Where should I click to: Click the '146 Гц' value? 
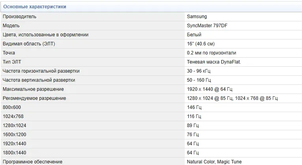pos(194,107)
